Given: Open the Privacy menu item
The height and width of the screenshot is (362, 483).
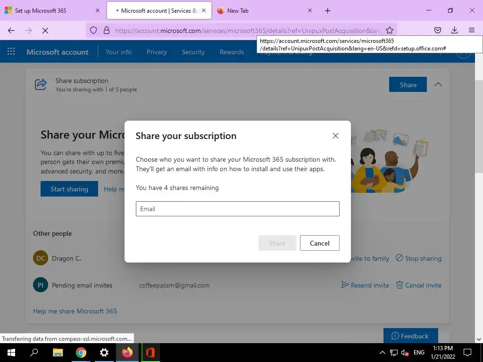Looking at the screenshot, I should click(x=157, y=52).
